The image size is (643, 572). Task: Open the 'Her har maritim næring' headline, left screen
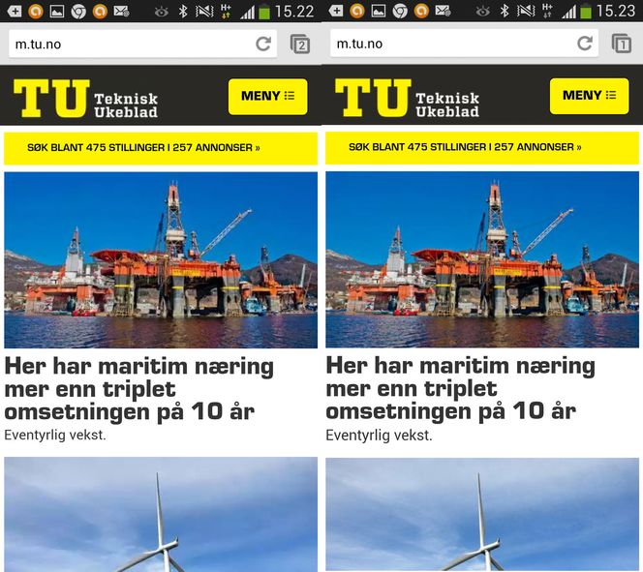tap(139, 389)
